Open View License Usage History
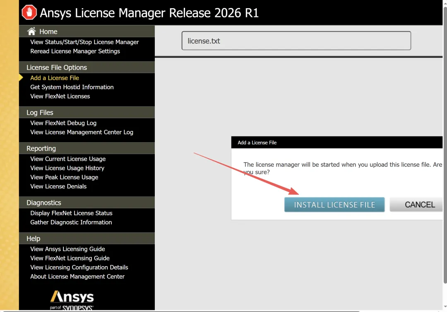 67,168
